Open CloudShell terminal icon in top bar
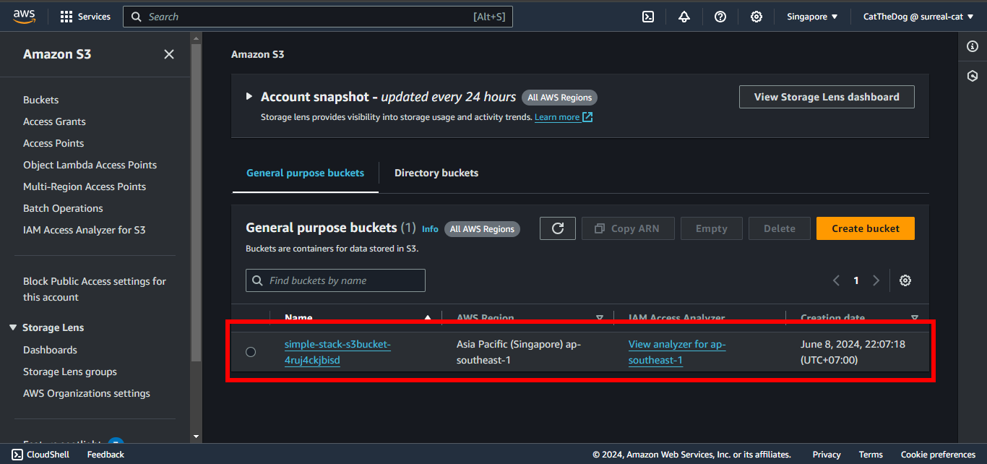Screen dimensions: 987x464 tap(648, 17)
